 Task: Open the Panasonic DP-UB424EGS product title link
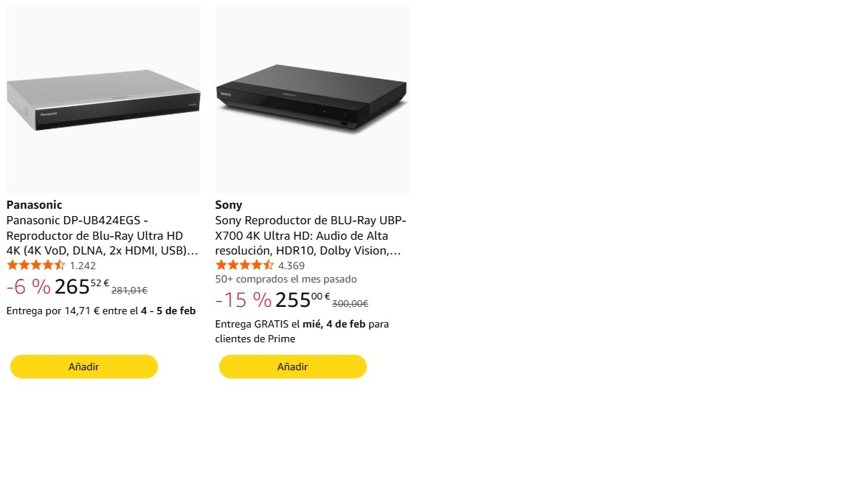click(103, 235)
